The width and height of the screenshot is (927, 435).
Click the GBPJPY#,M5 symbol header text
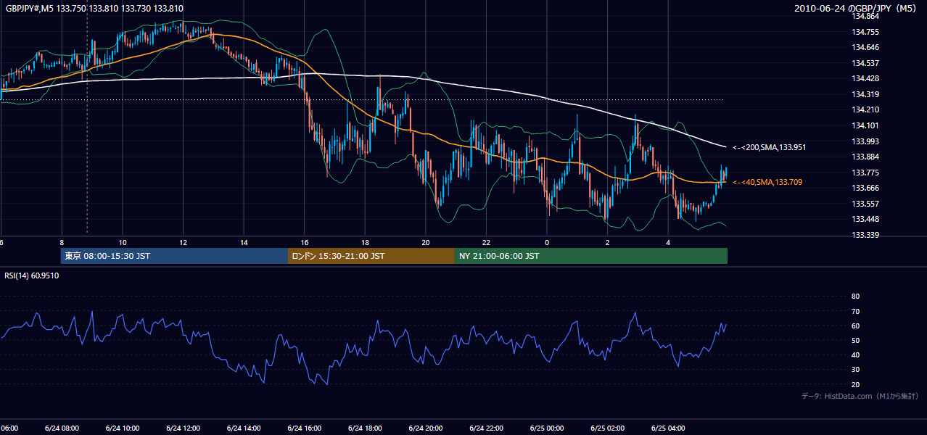click(x=94, y=8)
